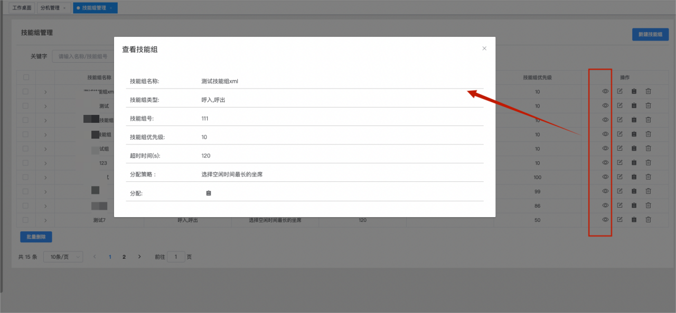Image resolution: width=676 pixels, height=313 pixels.
Task: Delete the 测试7 skill group
Action: [648, 220]
